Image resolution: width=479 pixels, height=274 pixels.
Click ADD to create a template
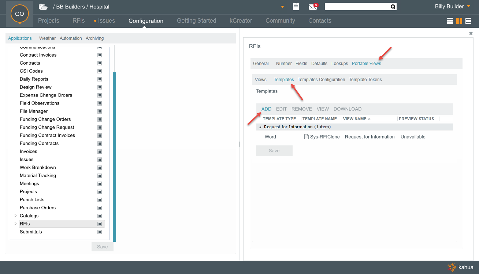[x=266, y=109]
